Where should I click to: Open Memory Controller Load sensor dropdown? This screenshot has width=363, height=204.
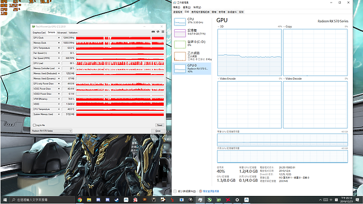58,68
